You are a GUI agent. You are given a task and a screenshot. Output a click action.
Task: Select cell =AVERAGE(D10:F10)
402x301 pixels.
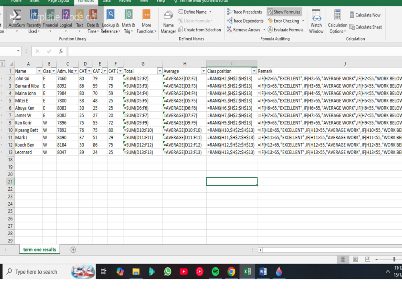click(x=185, y=130)
